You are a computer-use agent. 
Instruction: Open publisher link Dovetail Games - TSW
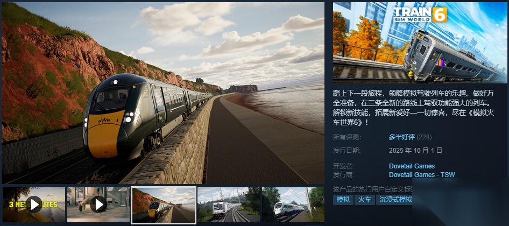(x=422, y=175)
